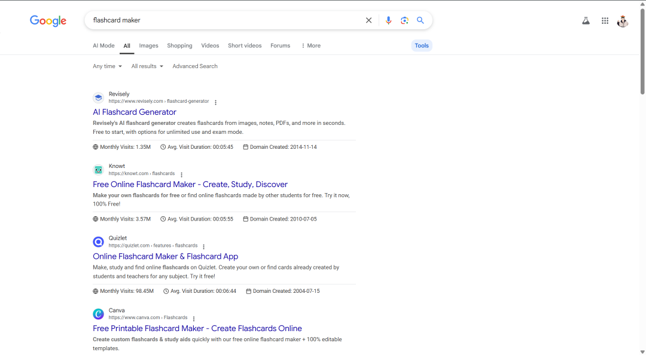Switch to Forums tab
The width and height of the screenshot is (646, 355).
pos(280,45)
